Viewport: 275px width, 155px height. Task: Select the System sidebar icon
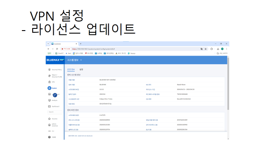click(x=49, y=88)
